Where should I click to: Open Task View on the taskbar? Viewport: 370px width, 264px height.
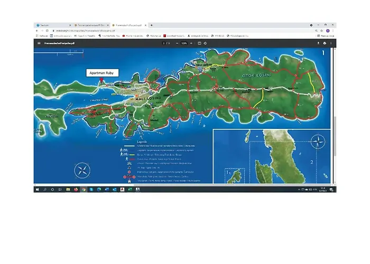tap(60, 189)
